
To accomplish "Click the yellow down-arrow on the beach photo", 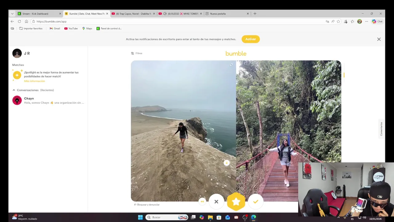I will (227, 163).
